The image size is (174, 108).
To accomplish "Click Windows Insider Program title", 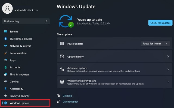I will pos(82,81).
